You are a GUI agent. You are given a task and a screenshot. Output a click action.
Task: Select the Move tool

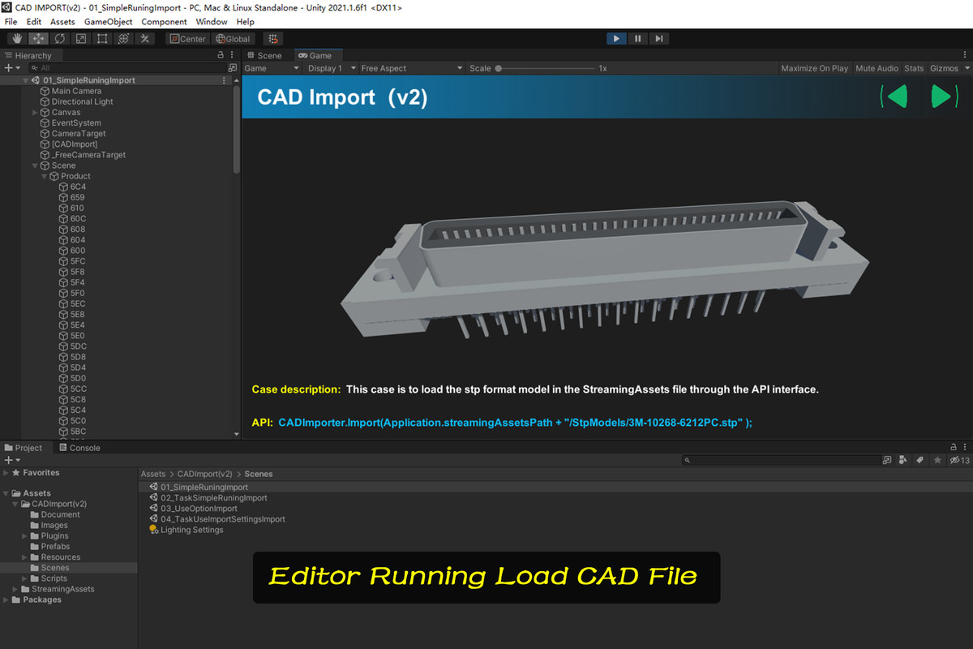point(38,38)
